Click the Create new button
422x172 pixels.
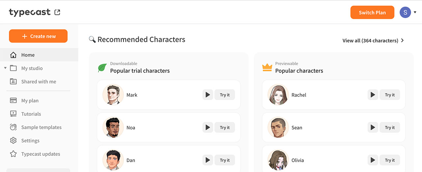click(x=38, y=36)
